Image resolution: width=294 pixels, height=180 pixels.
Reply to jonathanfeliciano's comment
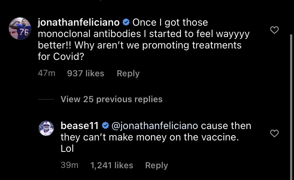point(128,73)
